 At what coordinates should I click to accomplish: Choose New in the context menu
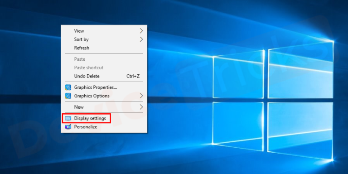[x=104, y=107]
